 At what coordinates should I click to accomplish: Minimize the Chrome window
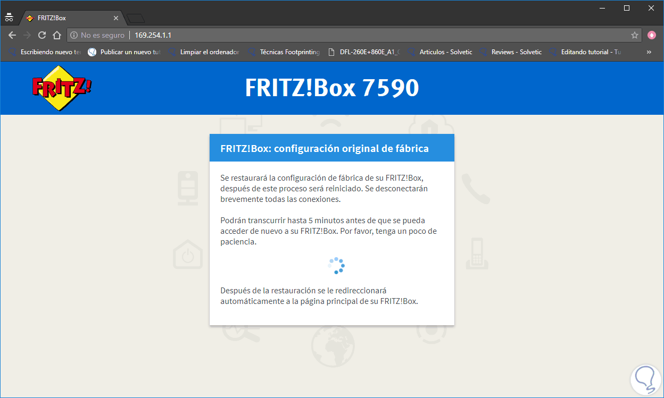click(602, 8)
